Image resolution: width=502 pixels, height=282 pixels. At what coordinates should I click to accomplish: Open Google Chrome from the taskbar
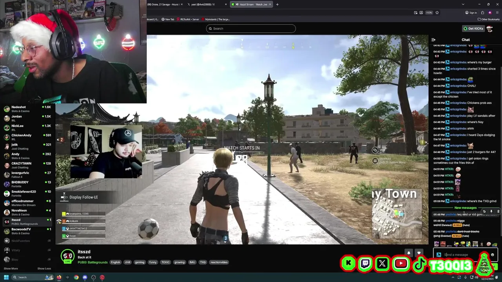tap(76, 277)
